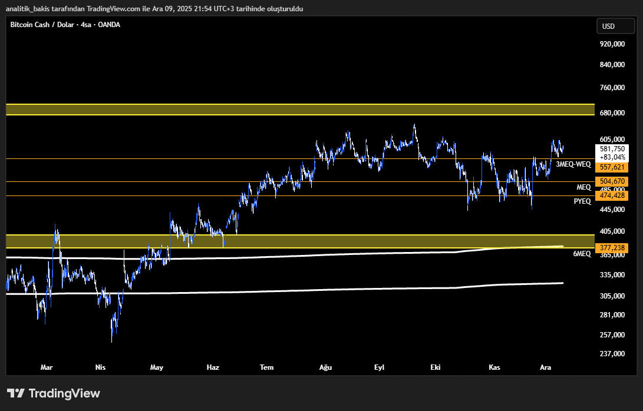The width and height of the screenshot is (643, 411).
Task: Click the 335,000 price axis value
Action: (x=612, y=274)
